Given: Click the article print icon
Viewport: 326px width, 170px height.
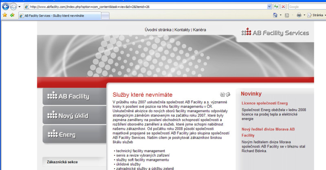Looking at the screenshot, I should tap(222, 95).
